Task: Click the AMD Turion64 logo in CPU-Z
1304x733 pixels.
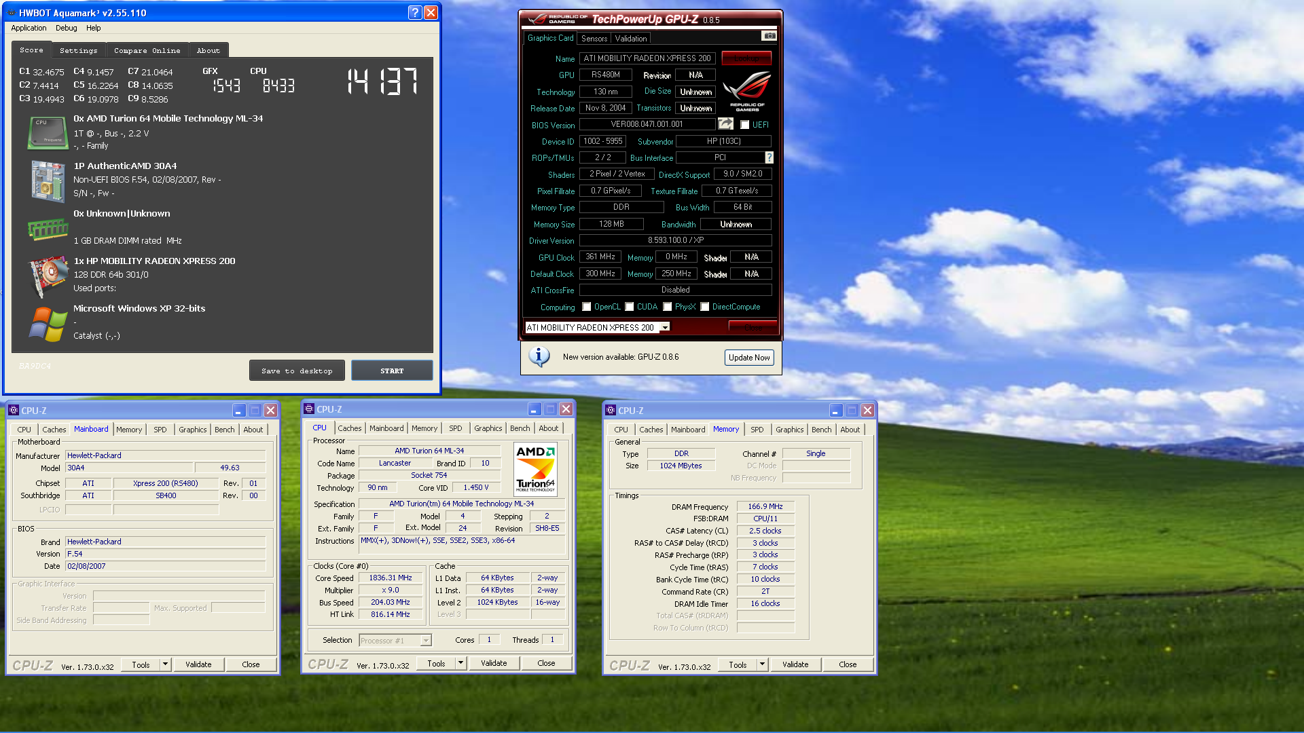Action: tap(535, 468)
